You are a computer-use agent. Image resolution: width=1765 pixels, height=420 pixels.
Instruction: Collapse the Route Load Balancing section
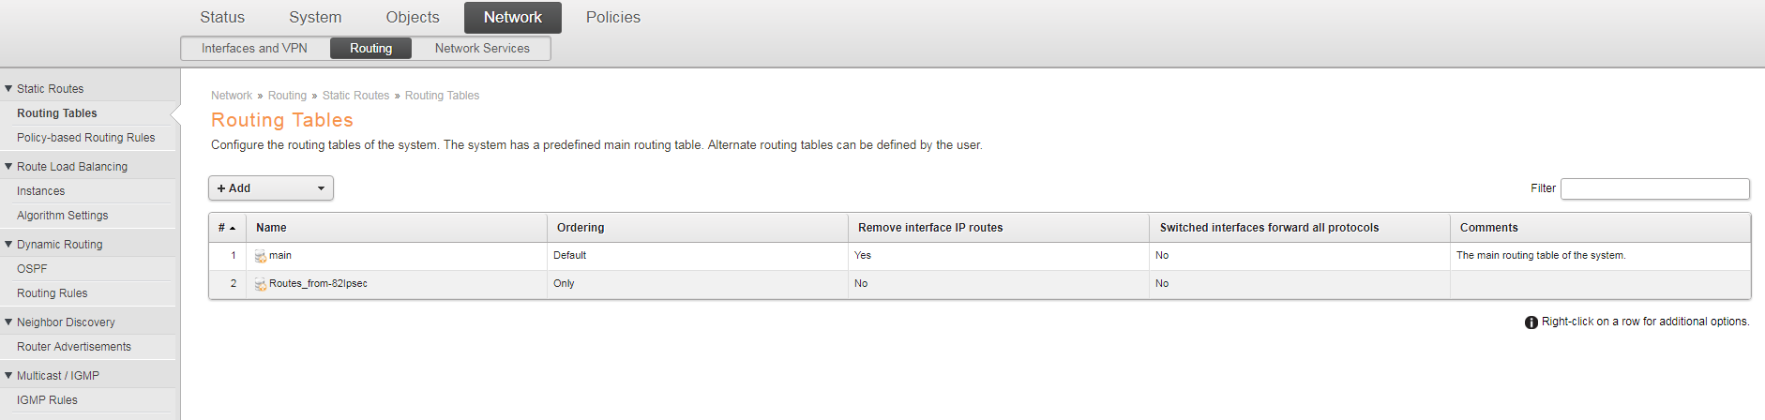point(8,167)
